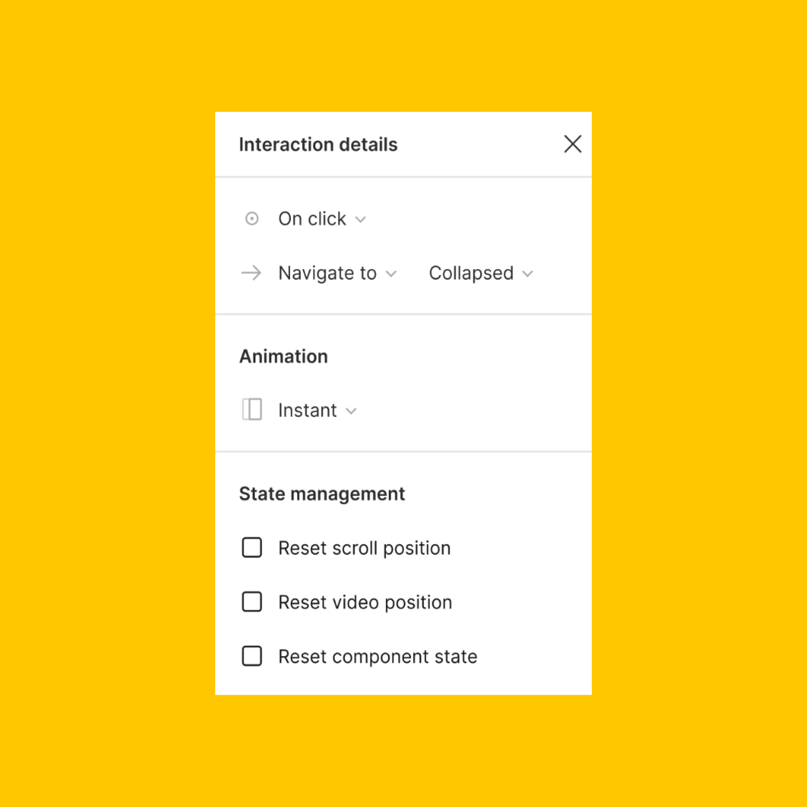Open the Navigate to action dropdown

(x=327, y=273)
